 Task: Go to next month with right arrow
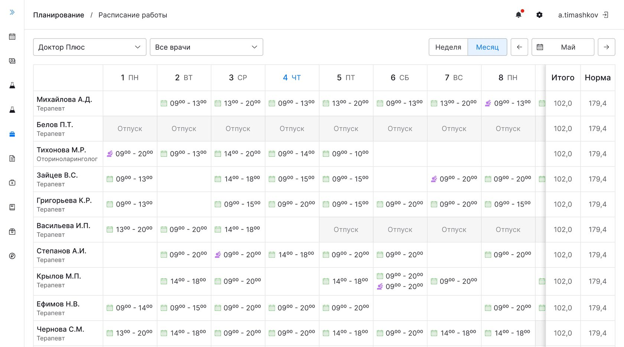click(x=606, y=47)
